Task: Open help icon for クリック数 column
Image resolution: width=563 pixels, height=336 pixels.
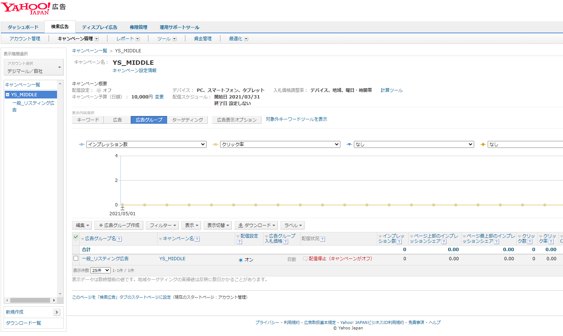Action: (x=530, y=242)
